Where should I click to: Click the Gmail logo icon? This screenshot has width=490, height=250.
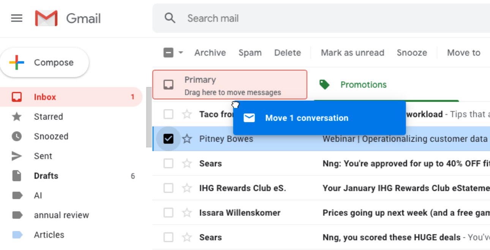click(46, 18)
